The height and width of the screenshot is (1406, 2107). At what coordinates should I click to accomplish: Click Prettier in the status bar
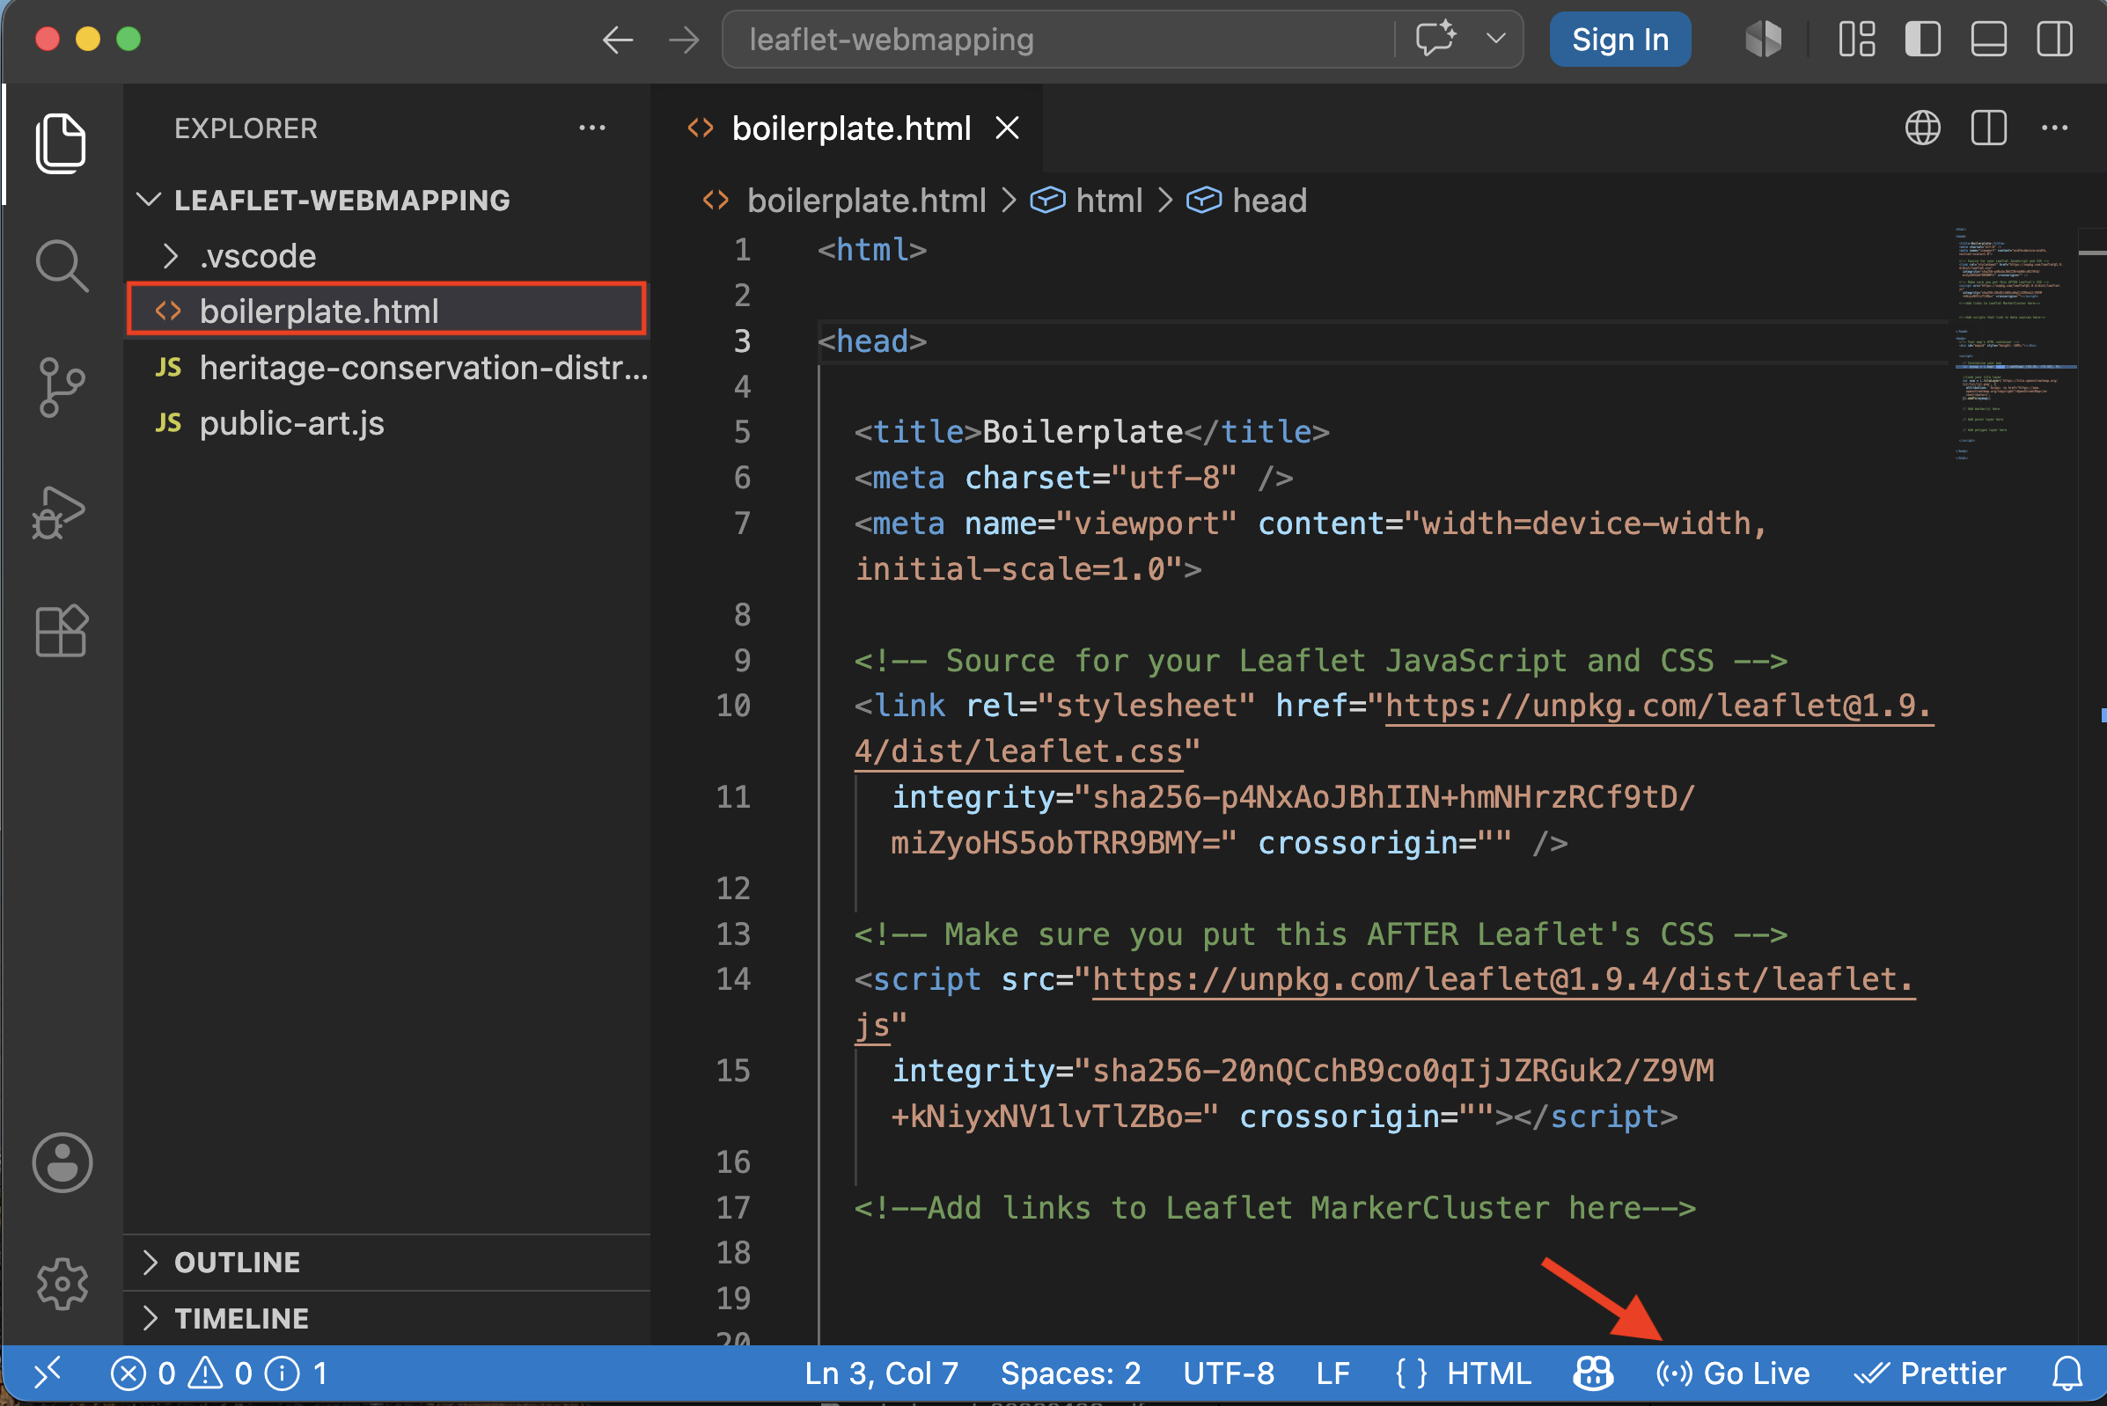(x=1929, y=1373)
